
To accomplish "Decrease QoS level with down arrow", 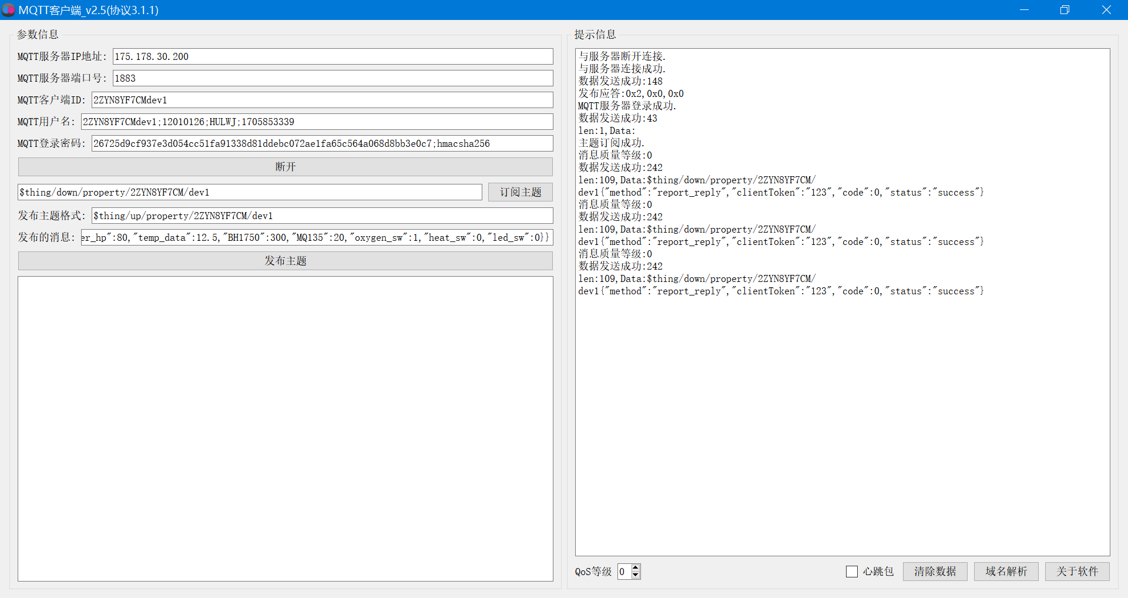I will click(x=636, y=576).
